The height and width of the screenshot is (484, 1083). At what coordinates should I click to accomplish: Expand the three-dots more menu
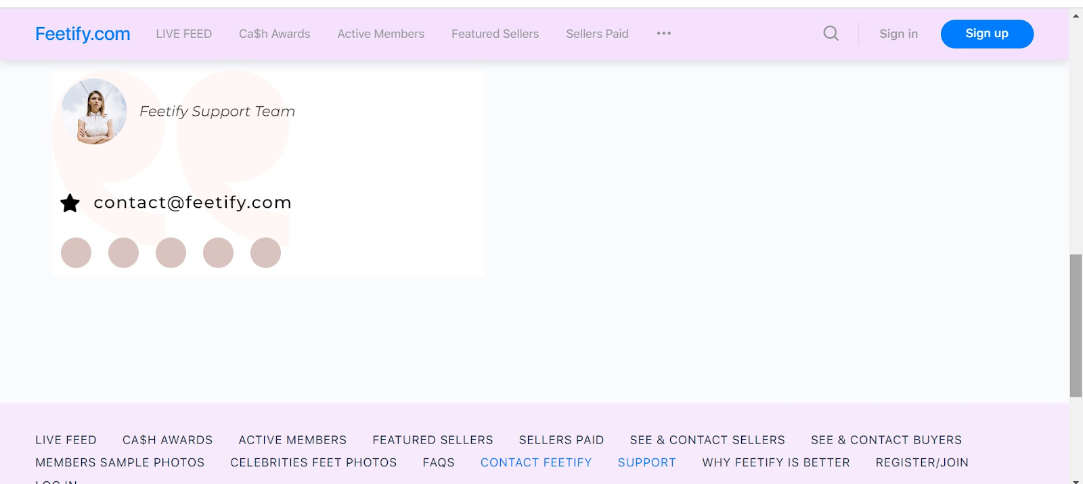click(x=663, y=33)
